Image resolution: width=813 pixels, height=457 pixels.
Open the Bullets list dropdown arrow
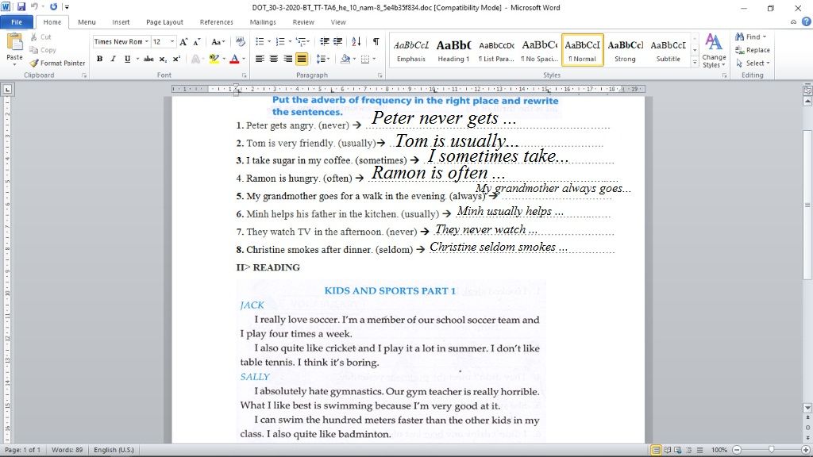[x=269, y=41]
